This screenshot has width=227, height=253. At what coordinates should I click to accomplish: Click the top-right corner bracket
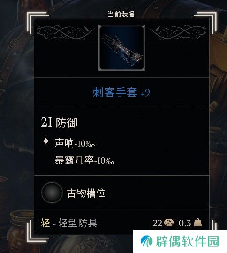point(205,22)
